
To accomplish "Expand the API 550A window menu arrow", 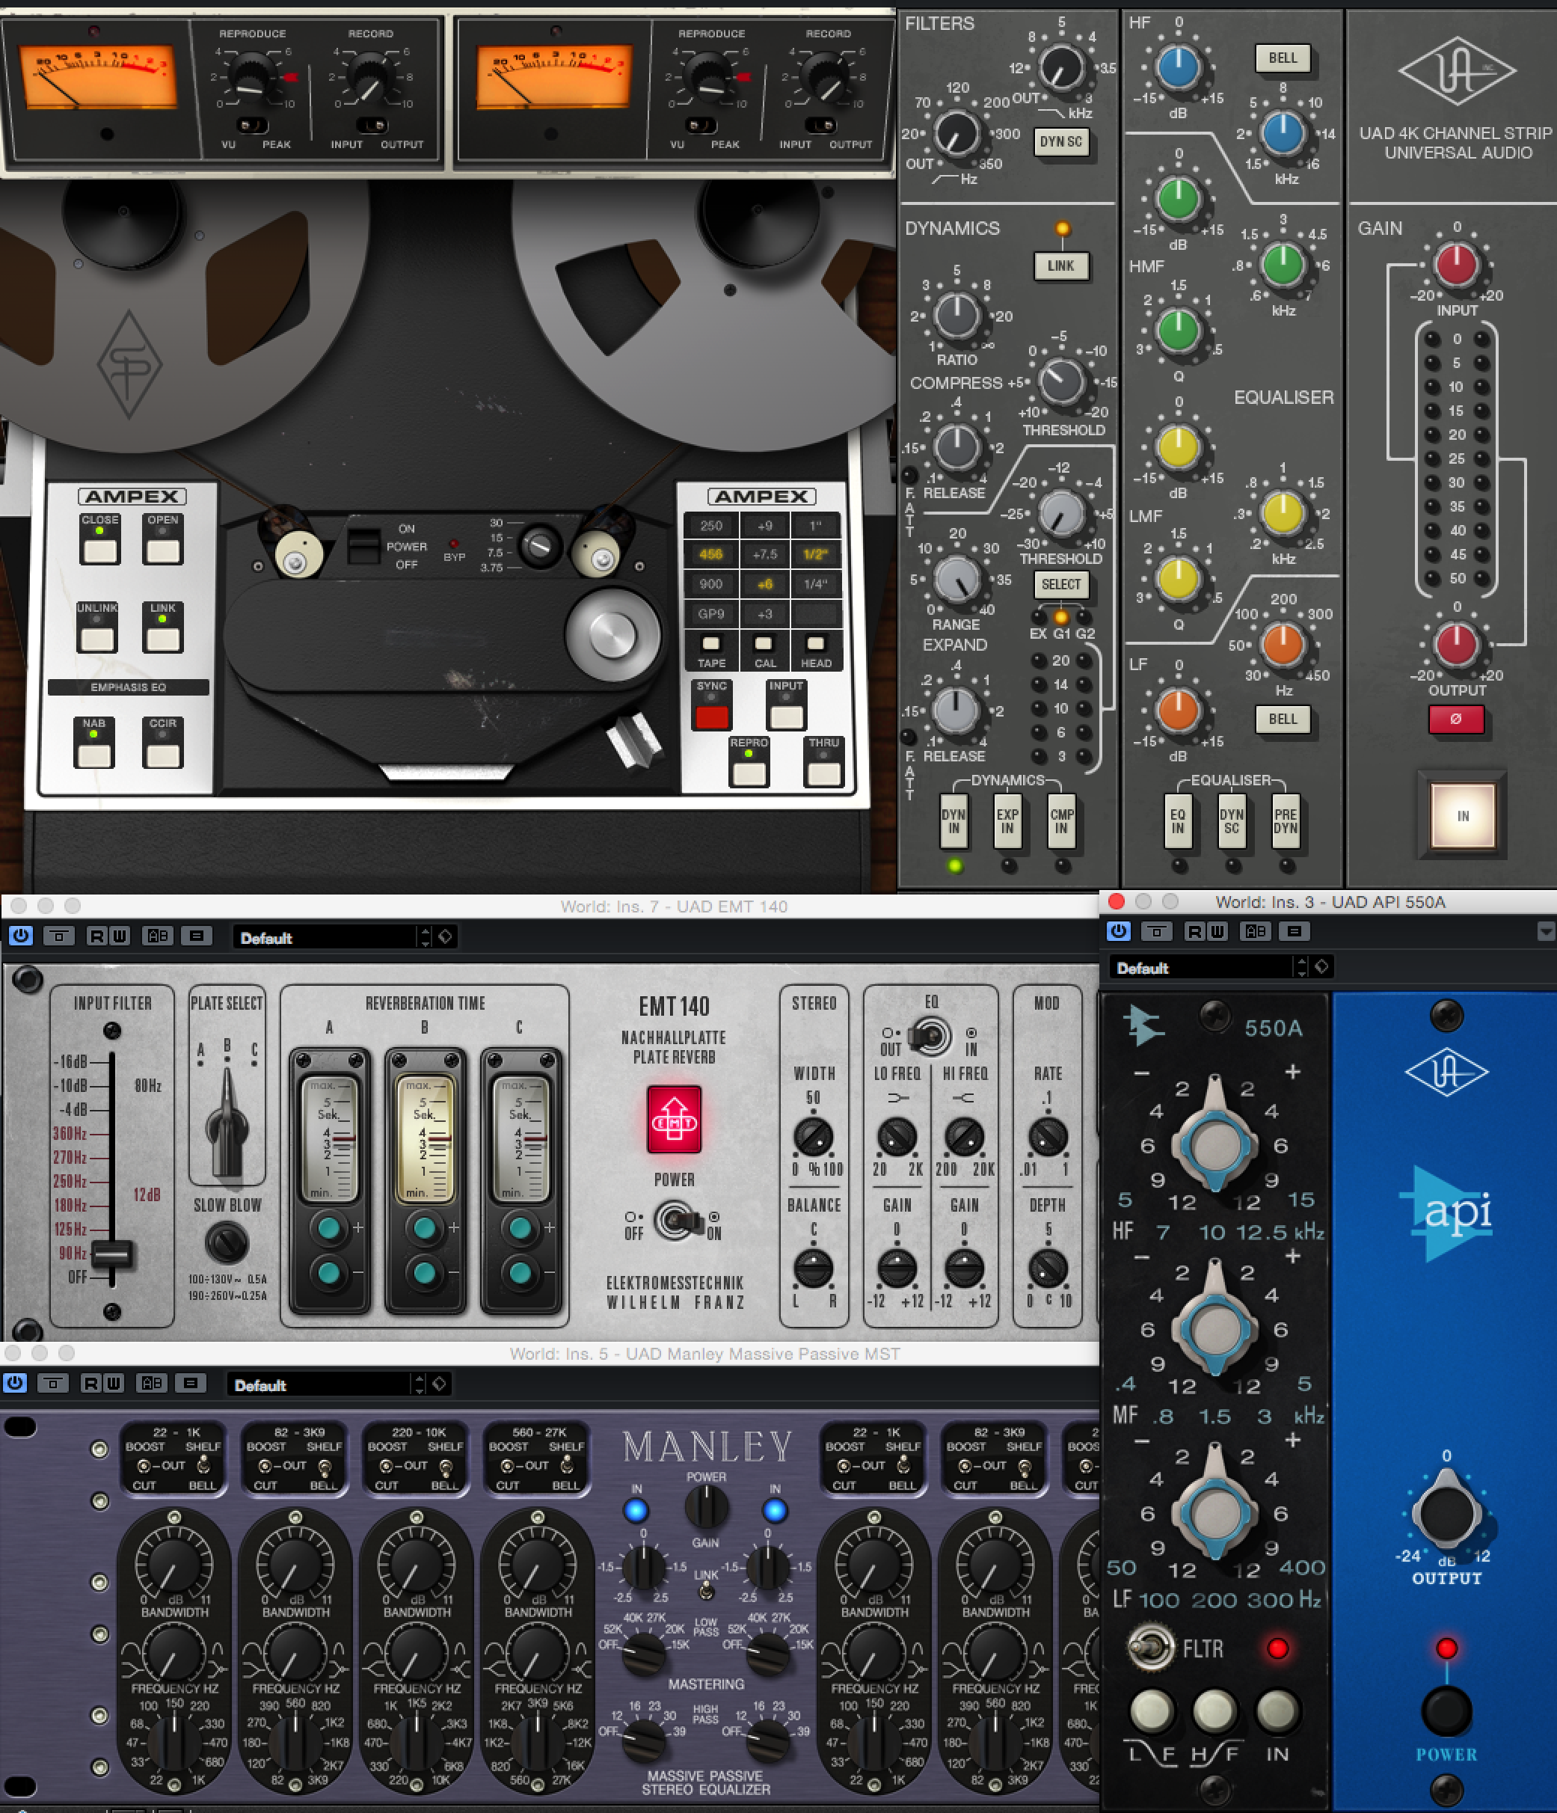I will point(1546,931).
